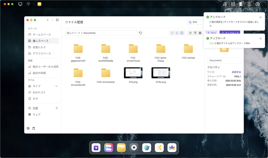Open the app grid launcher icon

click(28, 4)
